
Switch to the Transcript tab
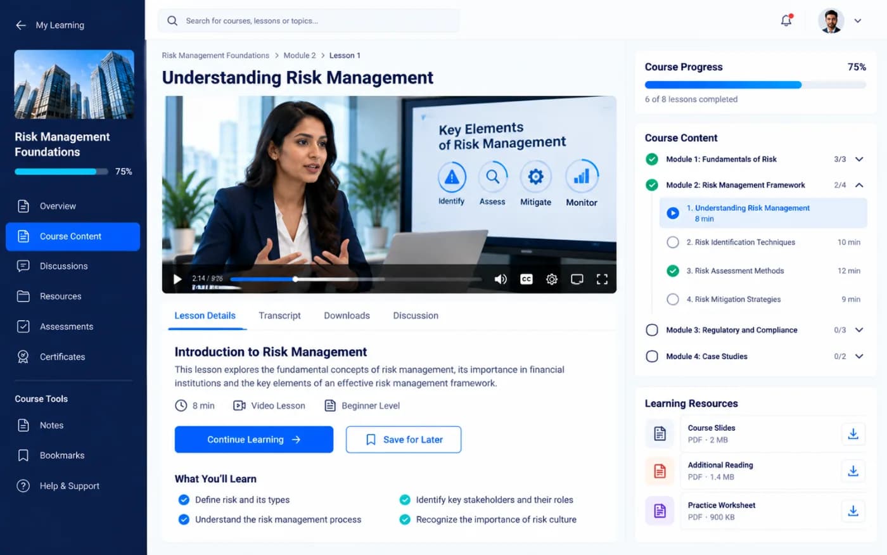point(279,316)
